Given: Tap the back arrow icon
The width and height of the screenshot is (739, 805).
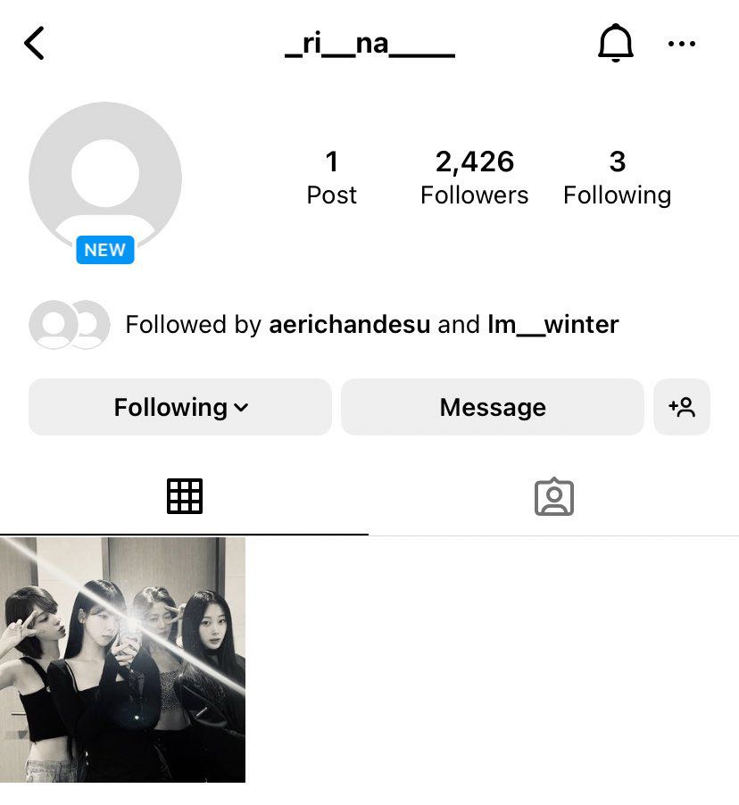Looking at the screenshot, I should click(34, 44).
